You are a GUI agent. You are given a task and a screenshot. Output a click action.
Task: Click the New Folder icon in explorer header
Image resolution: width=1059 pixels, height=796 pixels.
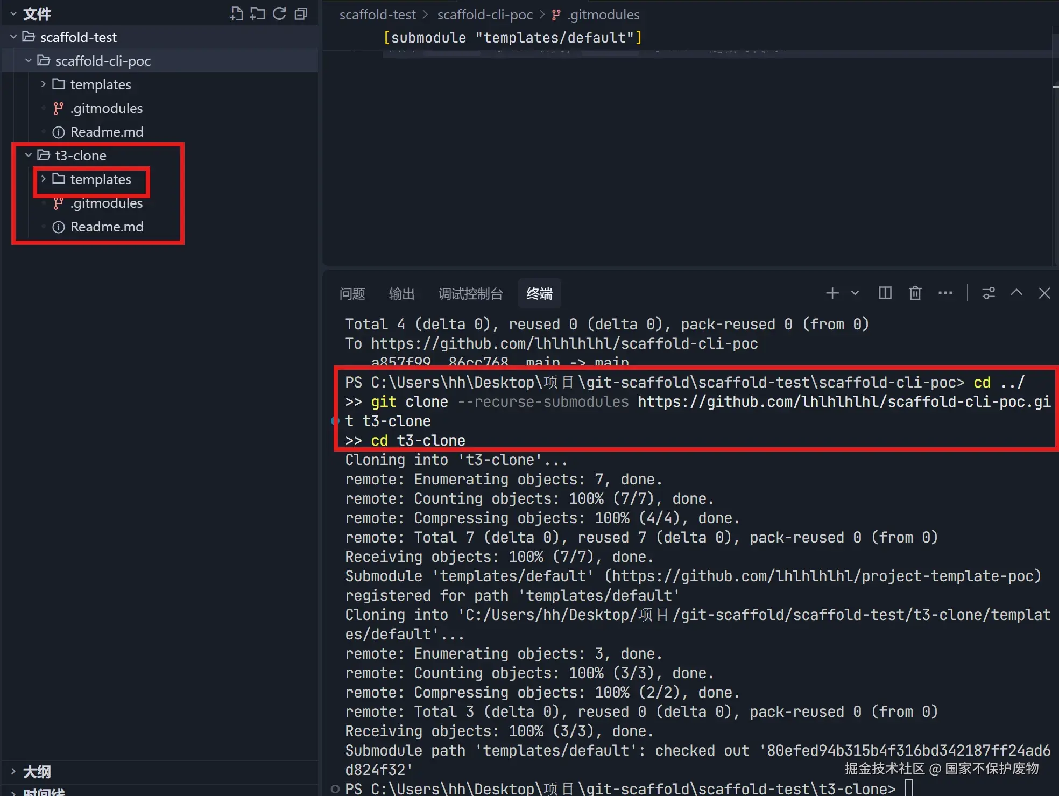tap(258, 13)
